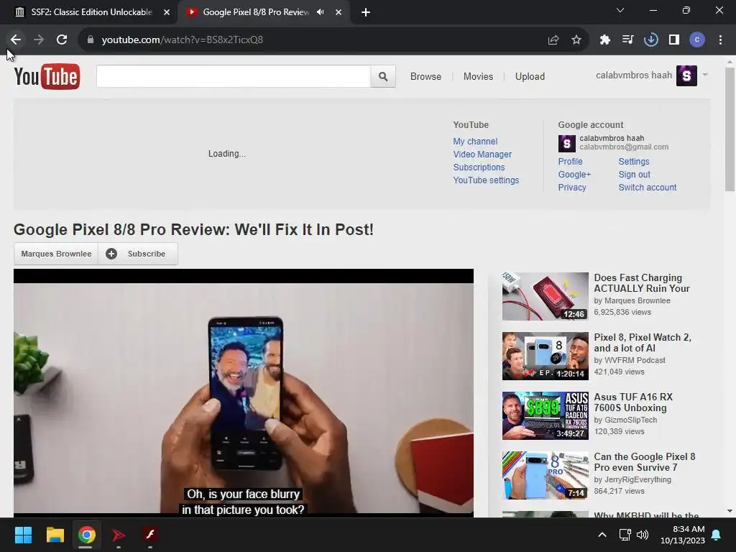Click into YouTube search field

234,76
